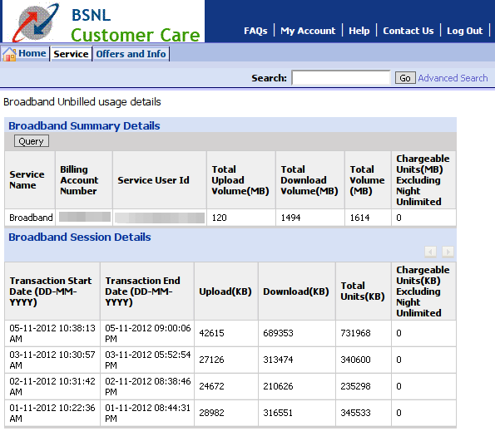The image size is (495, 431).
Task: Select Total Volume (MB) header
Action: pos(368,179)
